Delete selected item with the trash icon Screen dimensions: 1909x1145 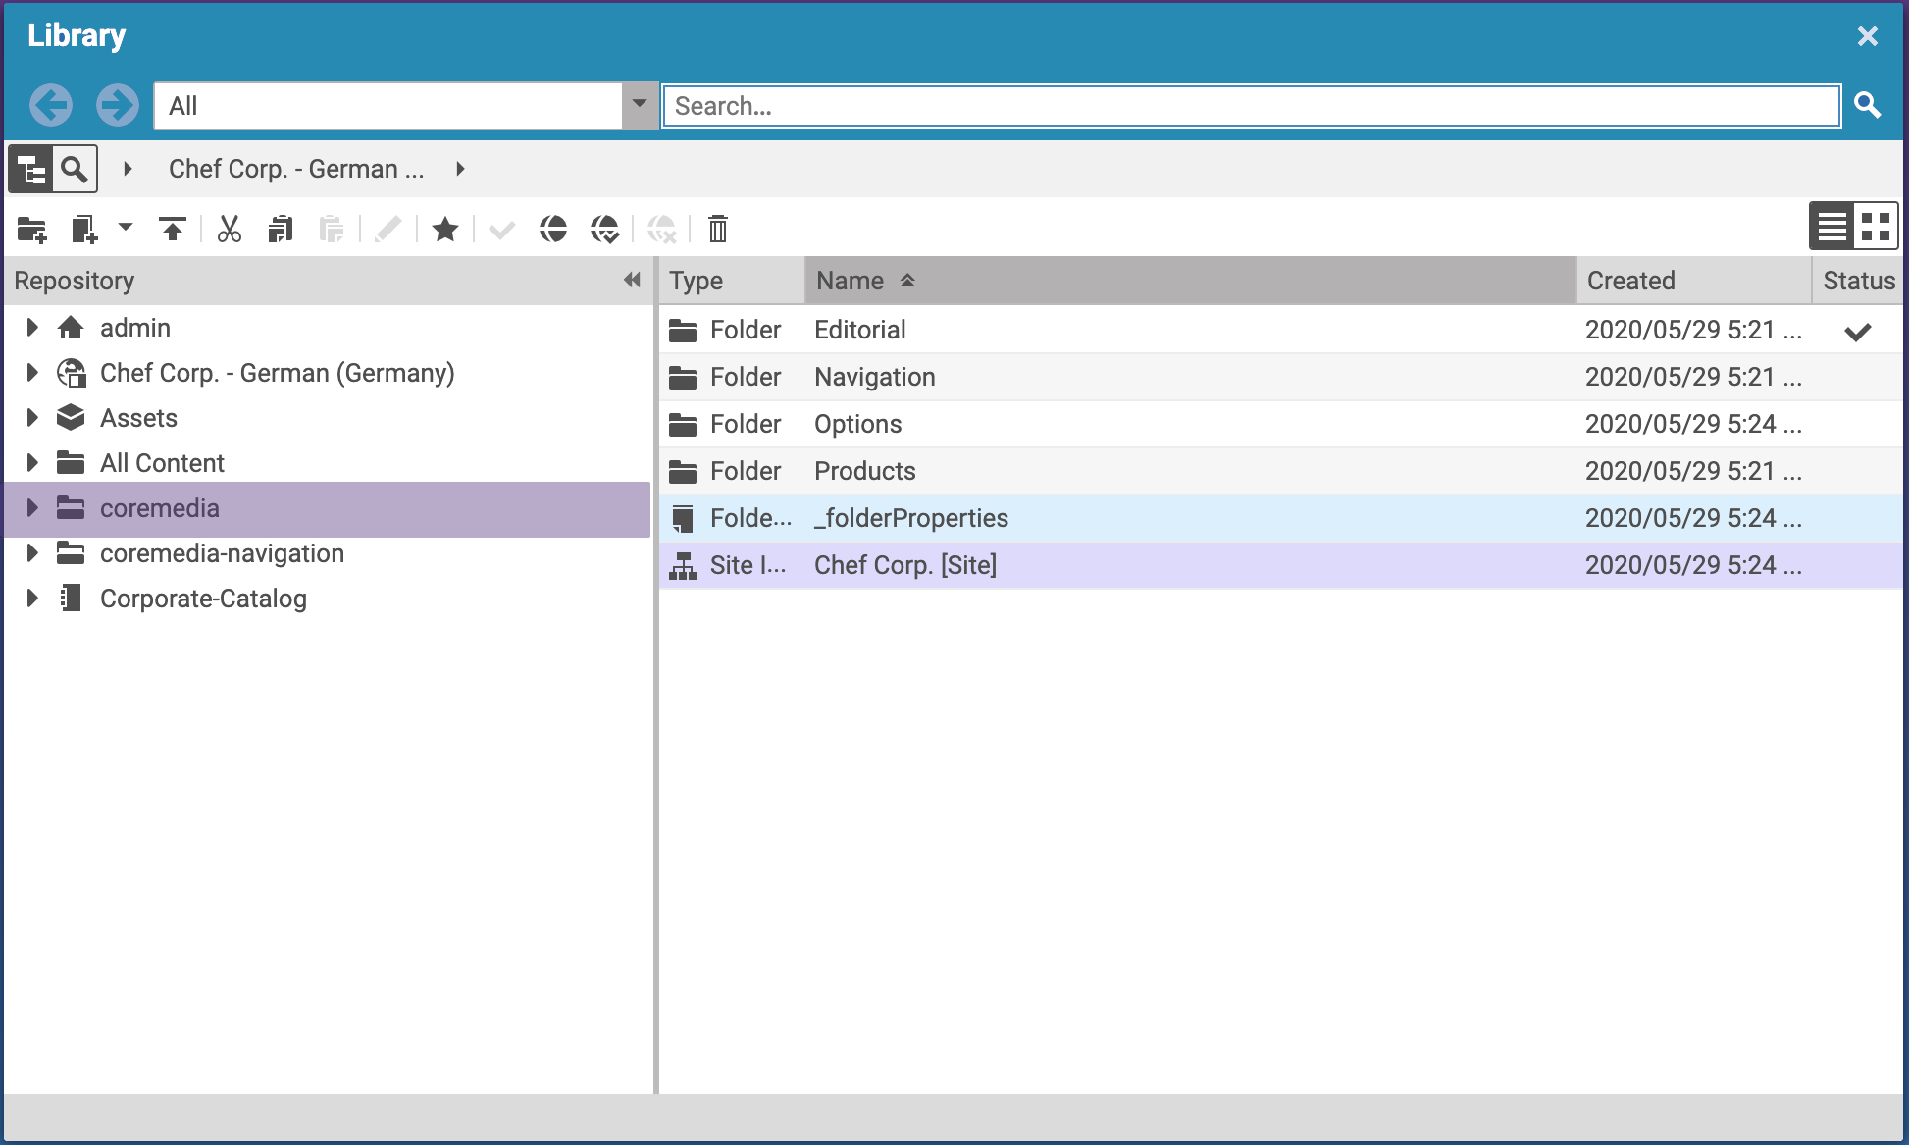coord(717,229)
